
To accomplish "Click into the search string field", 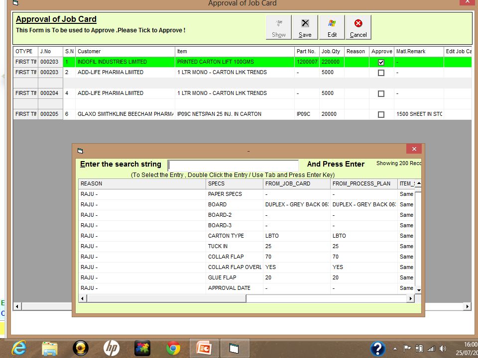I will point(233,165).
